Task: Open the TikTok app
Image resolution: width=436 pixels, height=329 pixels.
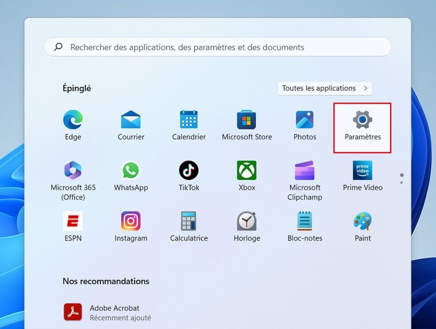Action: 189,176
